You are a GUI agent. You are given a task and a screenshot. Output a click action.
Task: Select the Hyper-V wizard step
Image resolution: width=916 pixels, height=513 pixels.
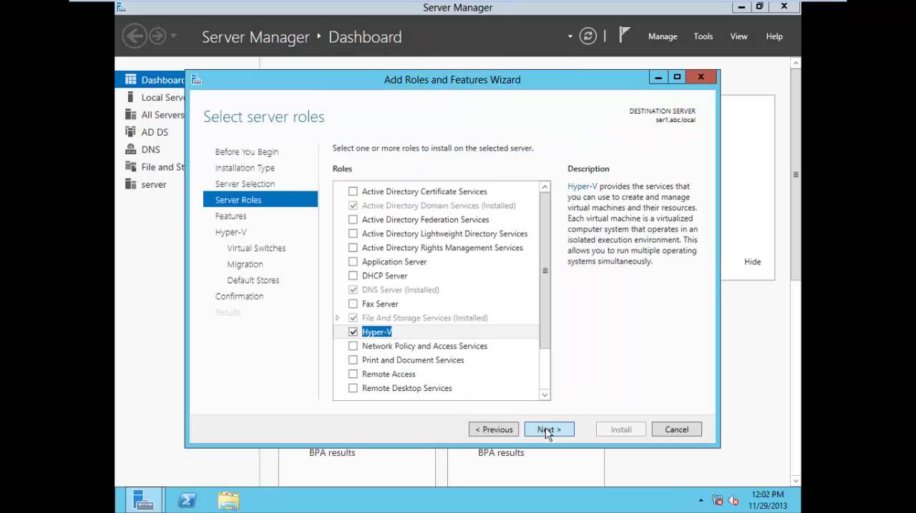point(230,232)
